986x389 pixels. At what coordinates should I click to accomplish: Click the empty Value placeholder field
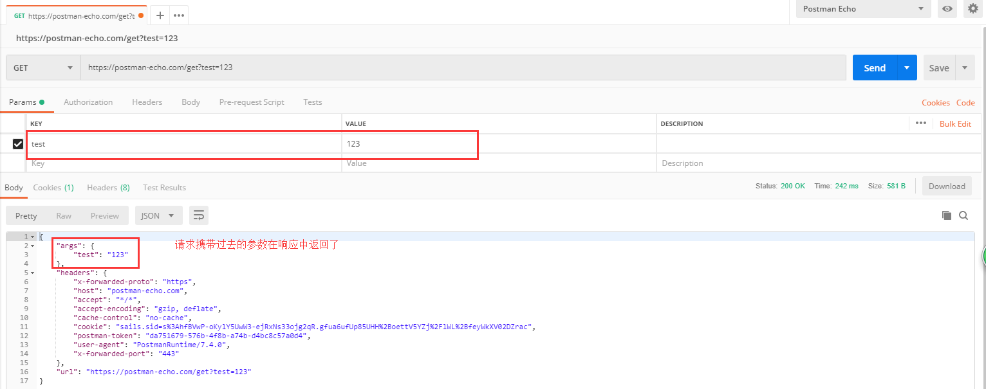(x=499, y=163)
